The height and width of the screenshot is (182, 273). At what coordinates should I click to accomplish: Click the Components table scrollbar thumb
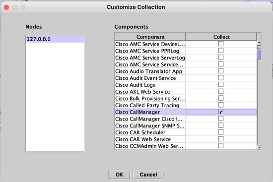coord(259,54)
